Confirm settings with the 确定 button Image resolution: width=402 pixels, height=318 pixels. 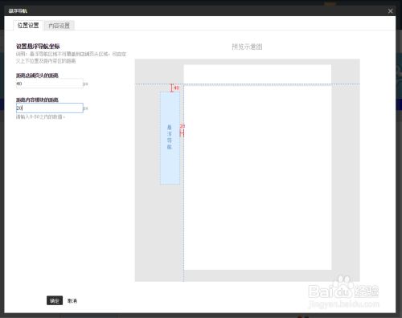click(x=55, y=300)
